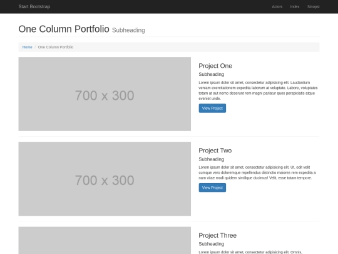Open Project One's 700 x 300 thumbnail
This screenshot has height=254, width=338.
(105, 94)
